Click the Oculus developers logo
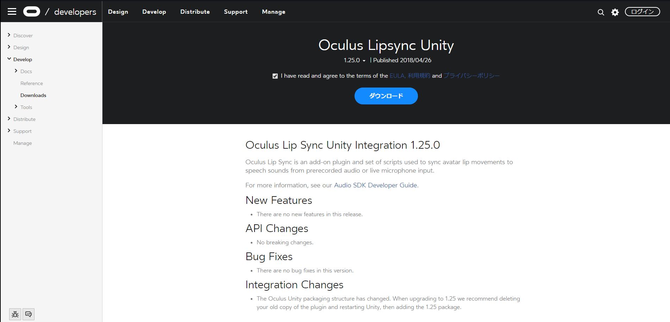The image size is (670, 322). pyautogui.click(x=32, y=11)
